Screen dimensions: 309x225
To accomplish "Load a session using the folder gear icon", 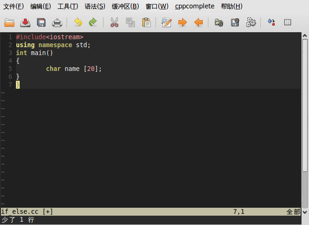I will pos(219,22).
